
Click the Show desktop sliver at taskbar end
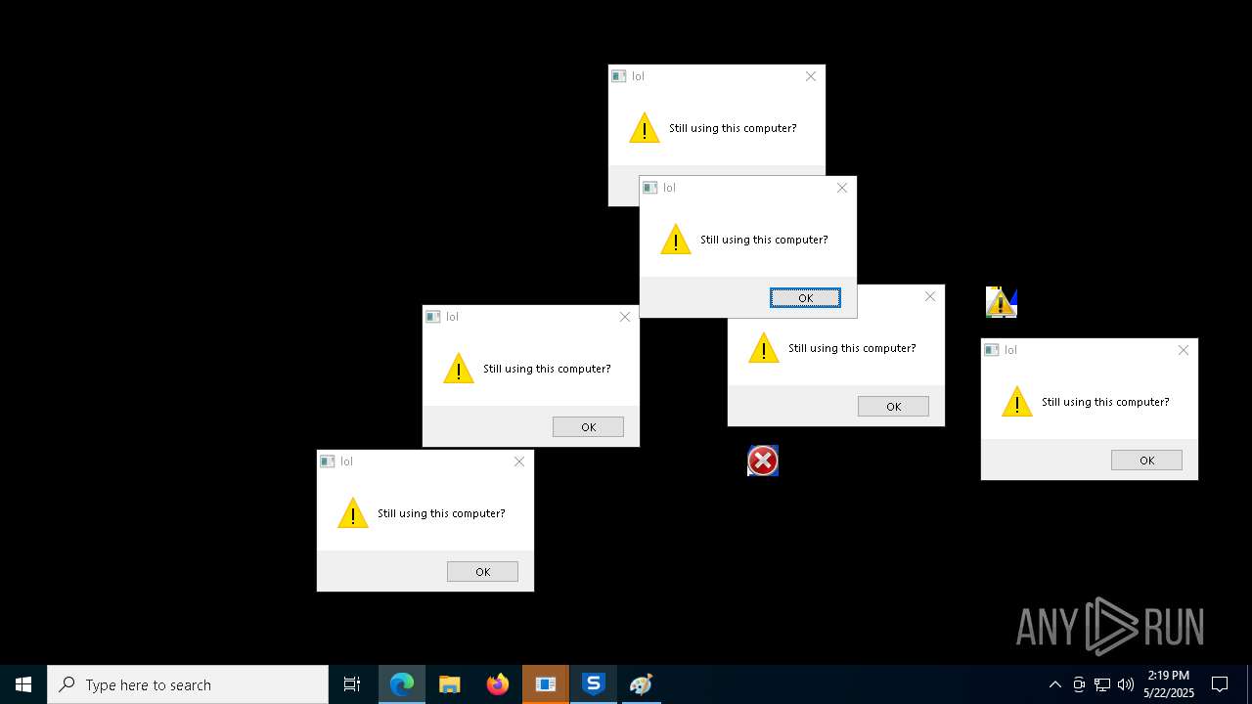point(1249,684)
